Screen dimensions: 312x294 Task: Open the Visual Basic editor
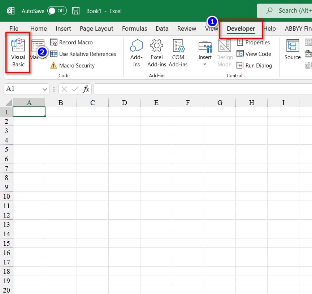18,53
